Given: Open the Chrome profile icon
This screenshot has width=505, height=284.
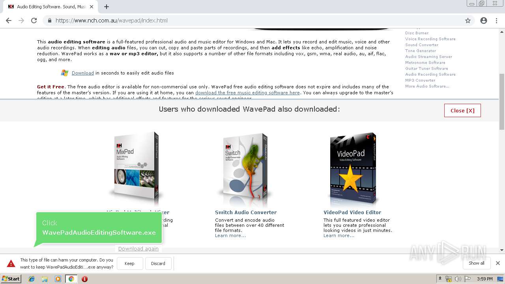Looking at the screenshot, I should [x=484, y=21].
